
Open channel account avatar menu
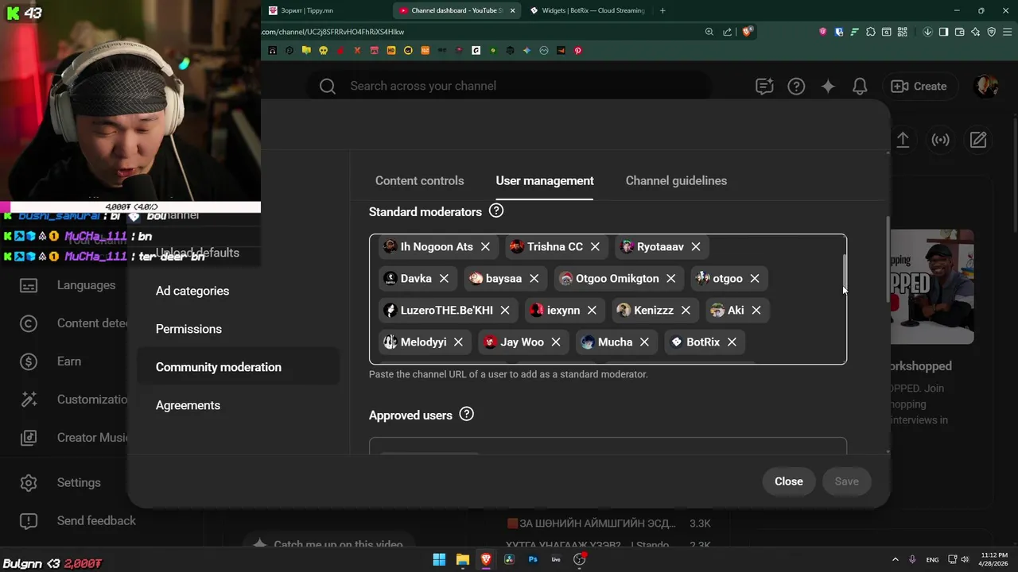pos(986,87)
